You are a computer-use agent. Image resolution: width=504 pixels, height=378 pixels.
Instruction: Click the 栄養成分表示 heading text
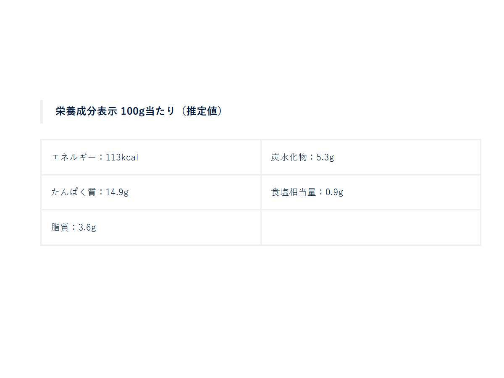[87, 111]
